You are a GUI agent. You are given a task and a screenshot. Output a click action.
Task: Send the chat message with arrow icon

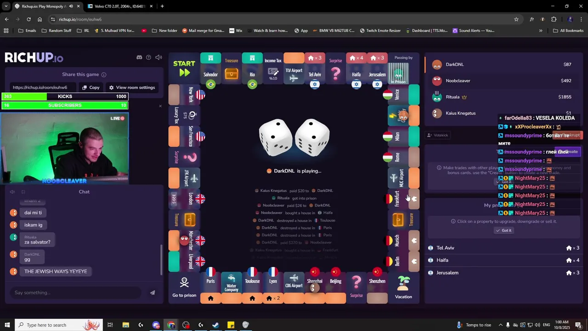[x=153, y=293]
